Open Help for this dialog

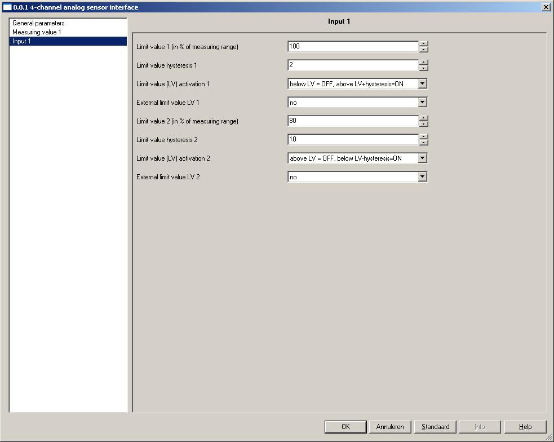(525, 427)
